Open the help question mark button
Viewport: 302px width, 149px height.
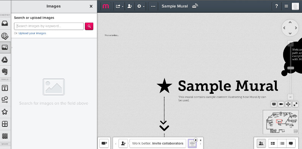(276, 6)
